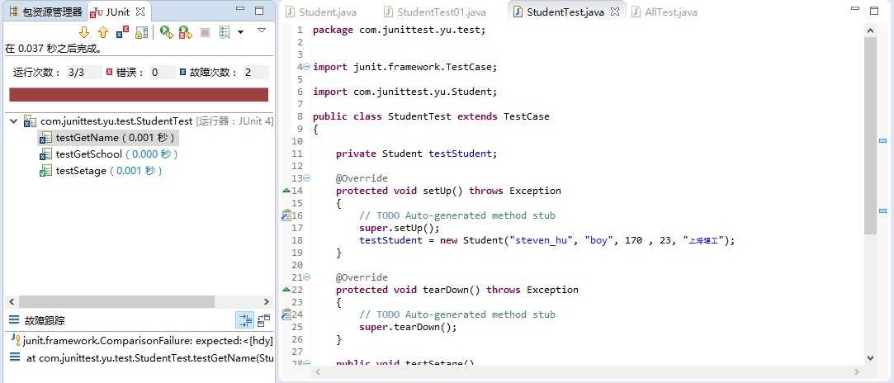
Task: Maximize the JUnit panel
Action: click(259, 11)
